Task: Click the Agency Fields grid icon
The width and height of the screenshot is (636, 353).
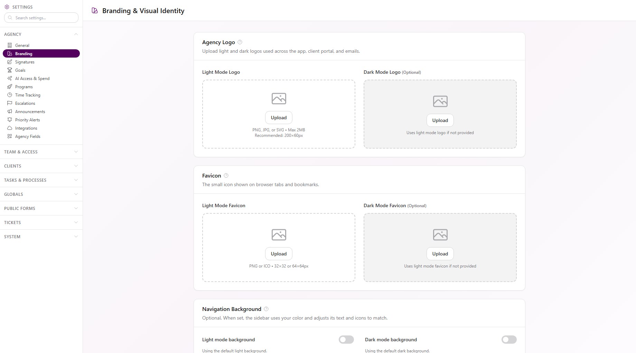Action: point(10,136)
